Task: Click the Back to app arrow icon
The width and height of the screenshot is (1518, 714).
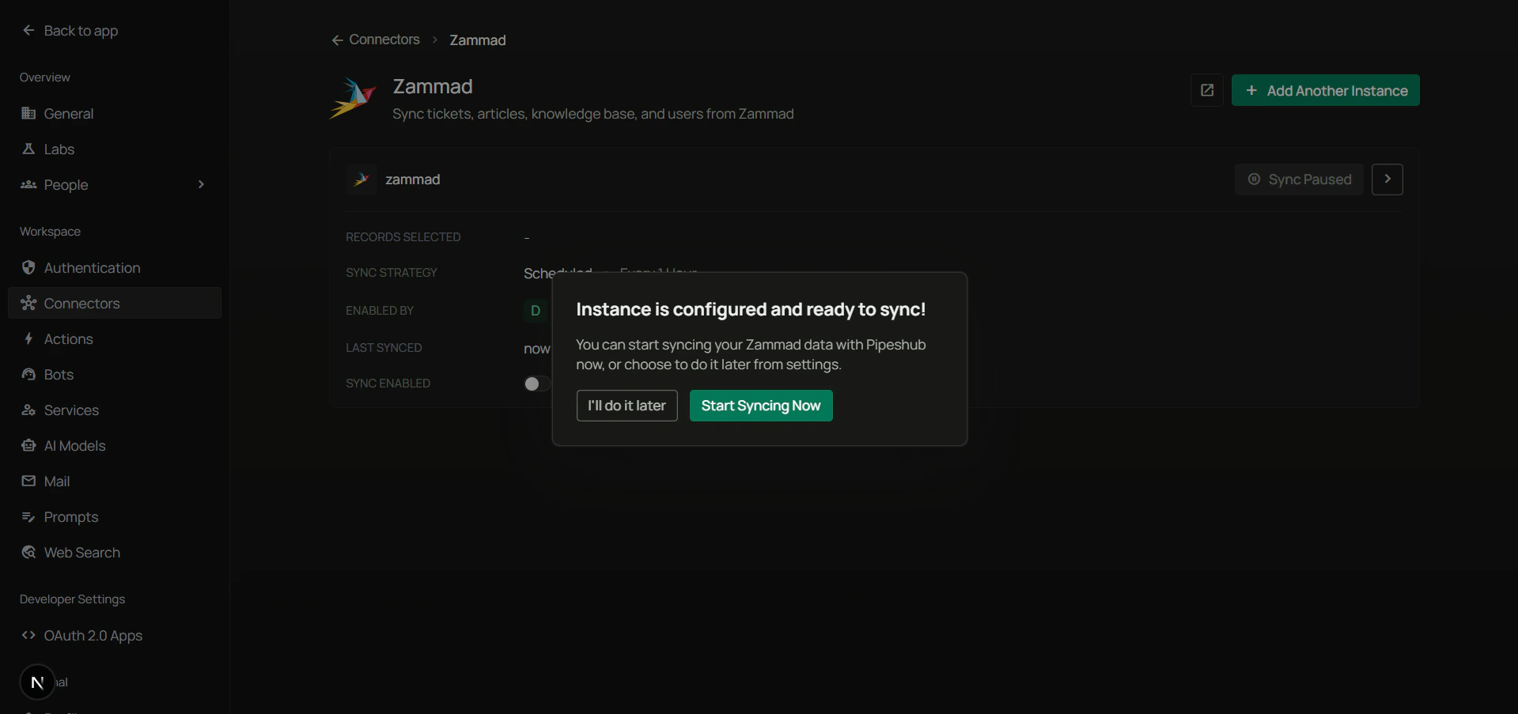Action: (28, 30)
